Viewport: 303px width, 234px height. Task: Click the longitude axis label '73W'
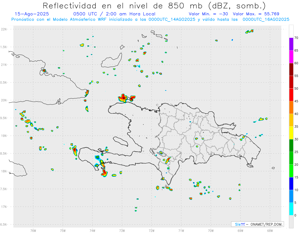122,231
